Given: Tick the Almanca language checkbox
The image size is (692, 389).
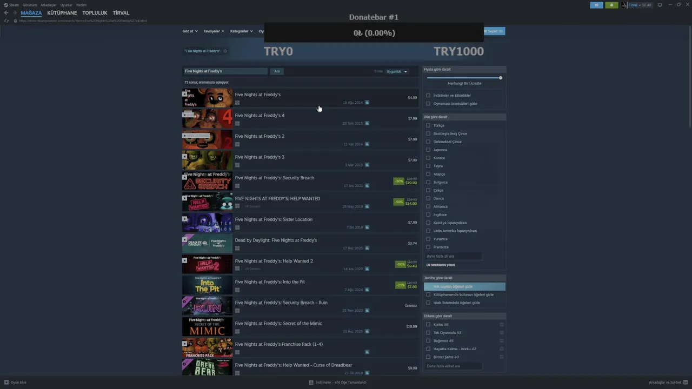Looking at the screenshot, I should (428, 206).
